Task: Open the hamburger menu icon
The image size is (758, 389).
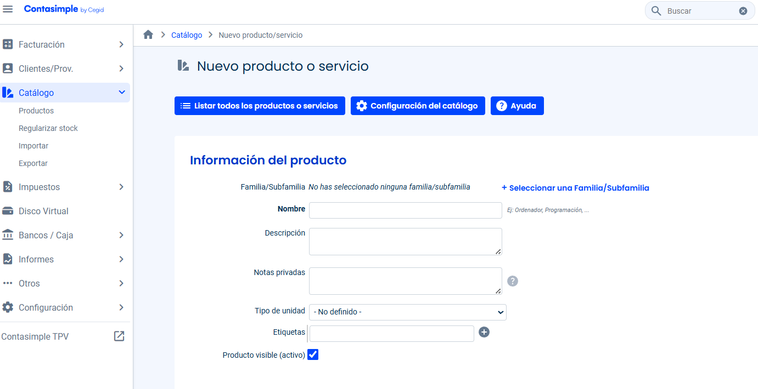Action: tap(8, 10)
